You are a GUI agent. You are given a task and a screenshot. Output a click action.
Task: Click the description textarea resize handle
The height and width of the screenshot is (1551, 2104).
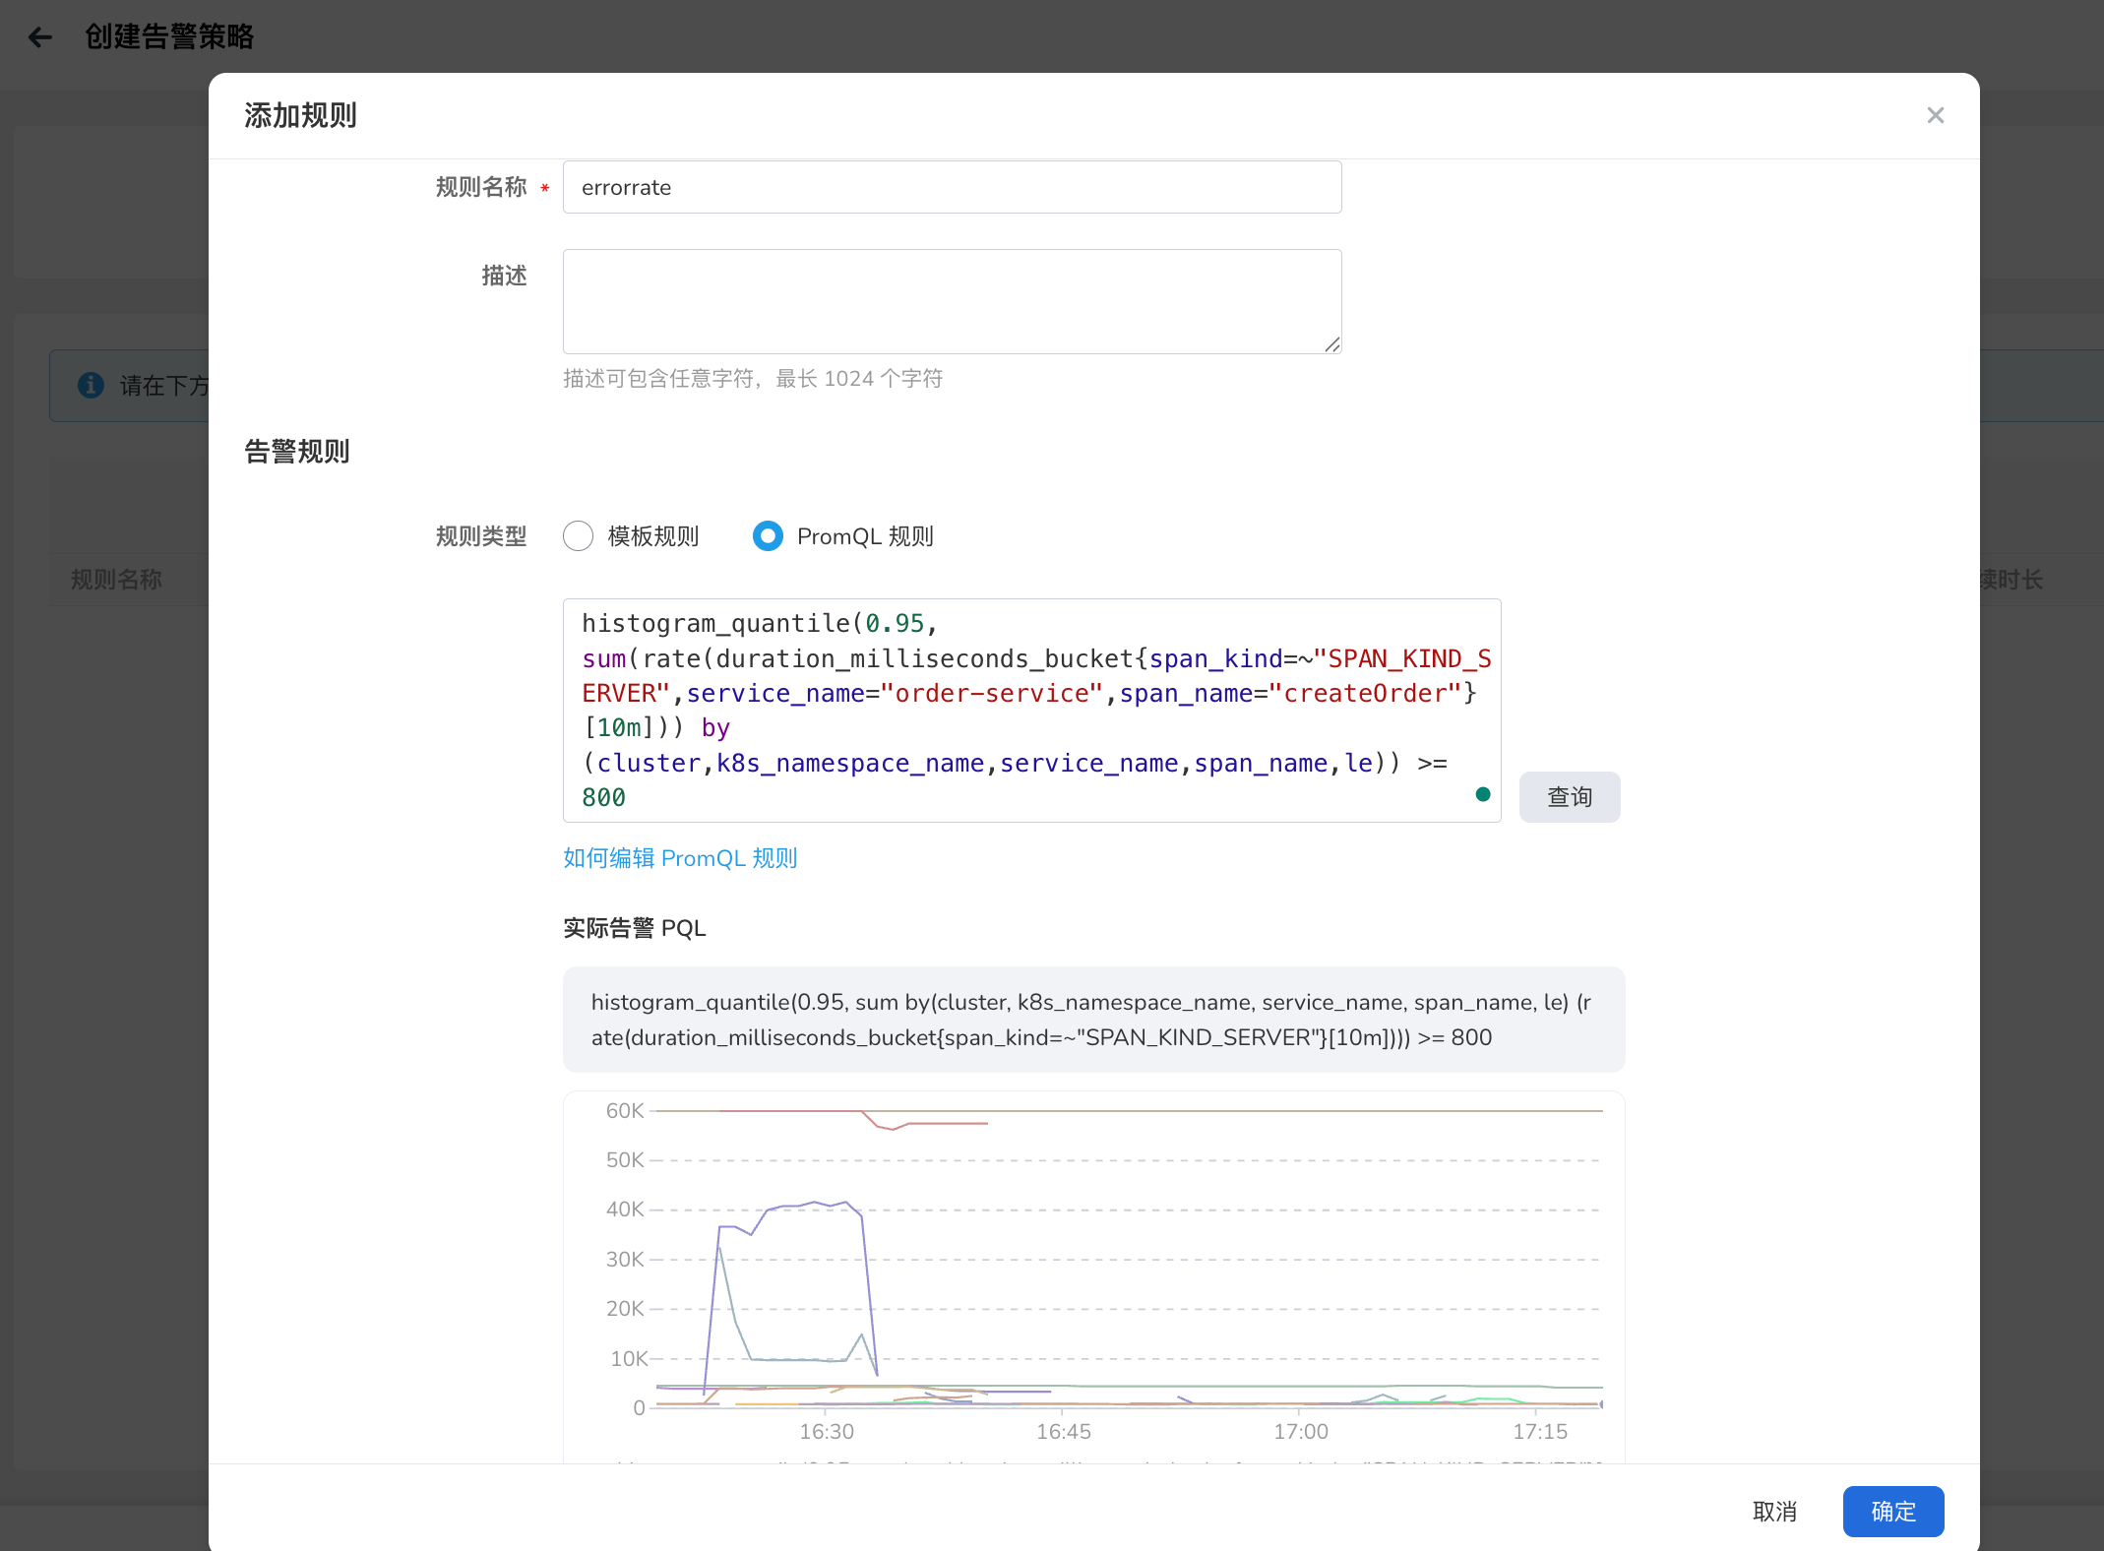(1332, 344)
